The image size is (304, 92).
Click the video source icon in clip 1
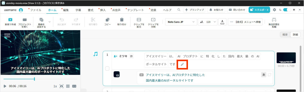point(116,74)
